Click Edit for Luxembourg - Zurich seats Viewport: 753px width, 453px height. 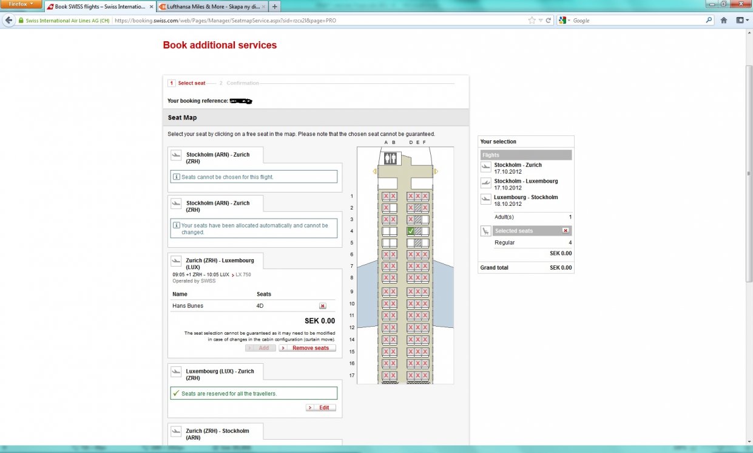click(320, 407)
